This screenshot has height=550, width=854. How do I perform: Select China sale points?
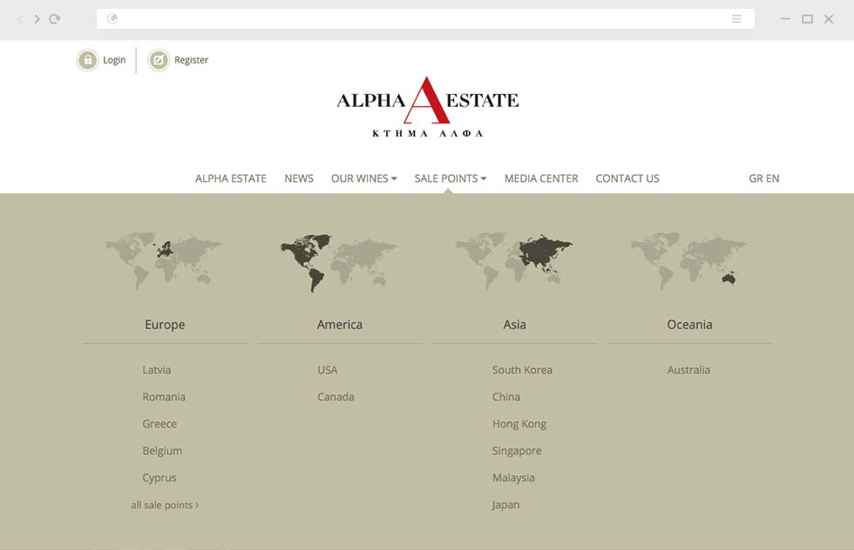pos(506,397)
